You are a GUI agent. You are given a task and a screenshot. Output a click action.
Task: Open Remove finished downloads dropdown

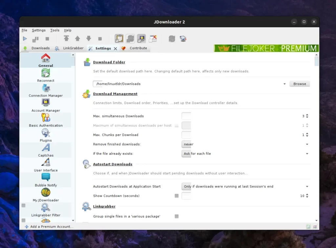point(307,145)
